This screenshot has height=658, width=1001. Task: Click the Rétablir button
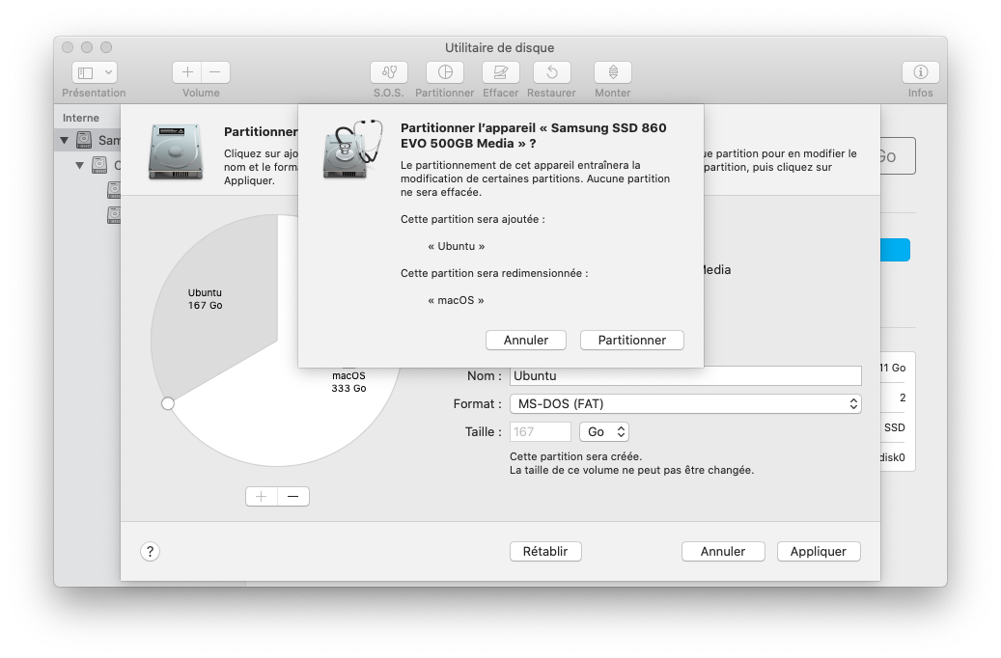pos(545,551)
